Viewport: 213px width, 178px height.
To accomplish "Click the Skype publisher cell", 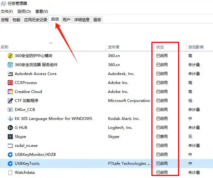I will point(113,137).
